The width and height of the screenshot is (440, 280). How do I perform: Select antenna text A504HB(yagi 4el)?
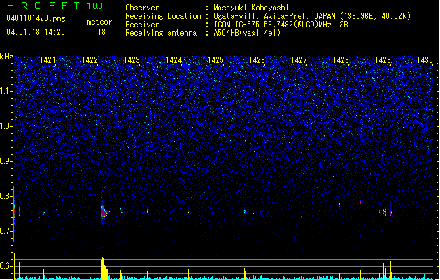[247, 33]
